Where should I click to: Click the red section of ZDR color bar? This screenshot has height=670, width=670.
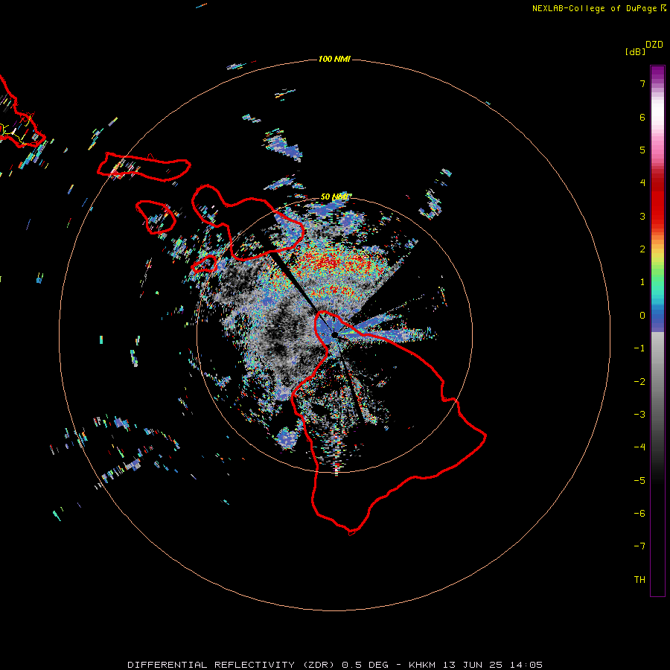(657, 201)
